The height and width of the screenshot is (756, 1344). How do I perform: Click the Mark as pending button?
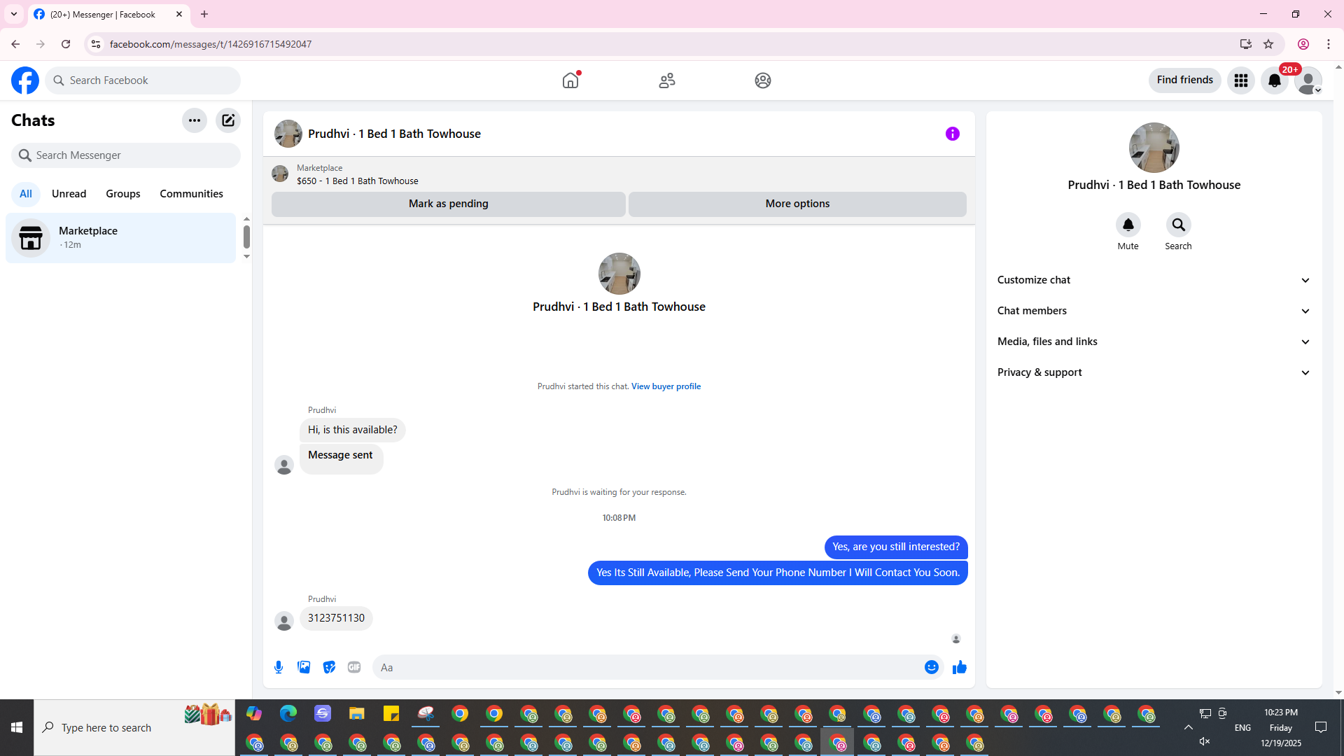pos(448,204)
